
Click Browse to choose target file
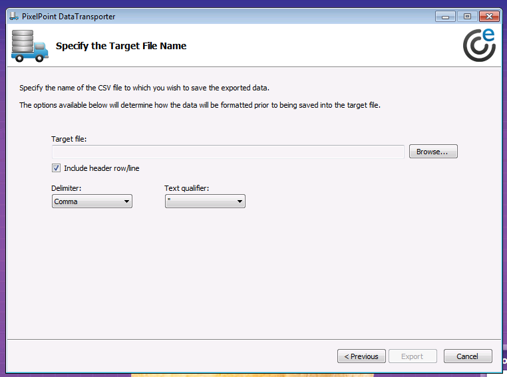point(432,152)
